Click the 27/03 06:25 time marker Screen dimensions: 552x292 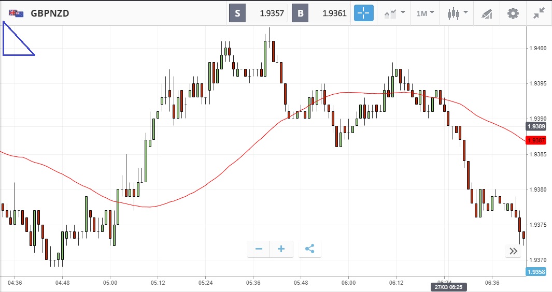pos(447,286)
